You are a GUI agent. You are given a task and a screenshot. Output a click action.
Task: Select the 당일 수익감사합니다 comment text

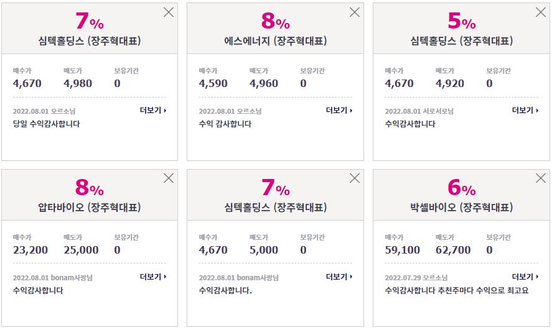(47, 124)
